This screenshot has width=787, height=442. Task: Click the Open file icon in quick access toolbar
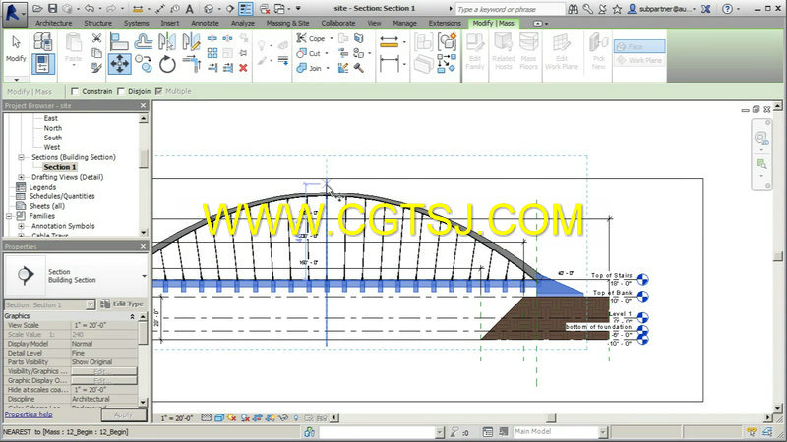coord(37,9)
